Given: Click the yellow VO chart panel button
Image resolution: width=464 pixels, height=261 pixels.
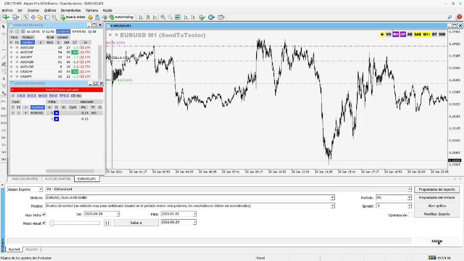Looking at the screenshot, I should (x=389, y=34).
